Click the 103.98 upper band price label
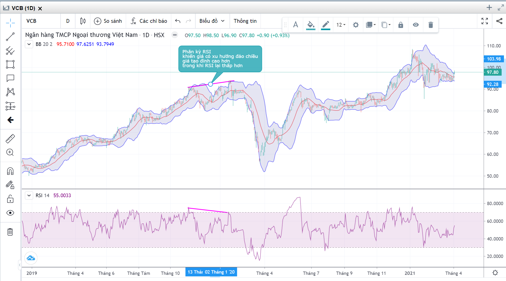This screenshot has height=281, width=506. click(x=494, y=59)
